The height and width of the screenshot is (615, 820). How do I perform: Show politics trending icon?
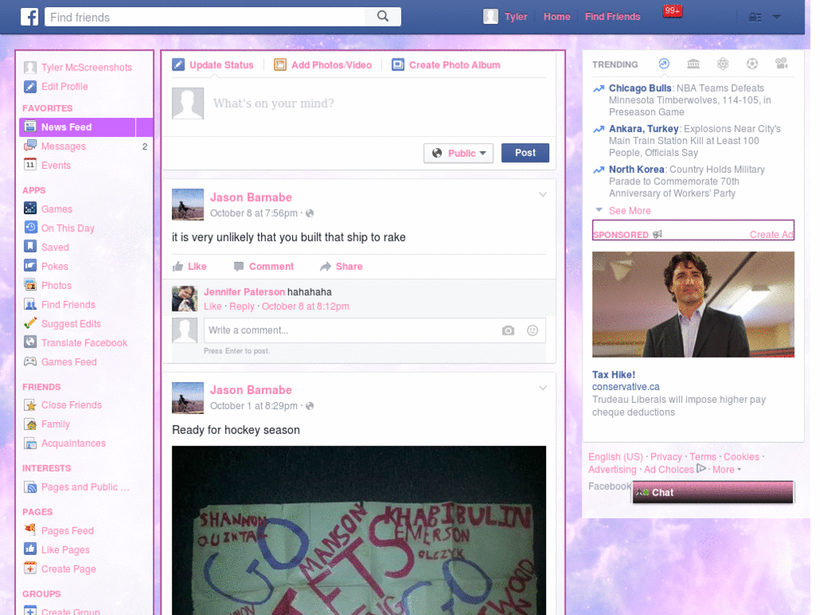(x=693, y=64)
